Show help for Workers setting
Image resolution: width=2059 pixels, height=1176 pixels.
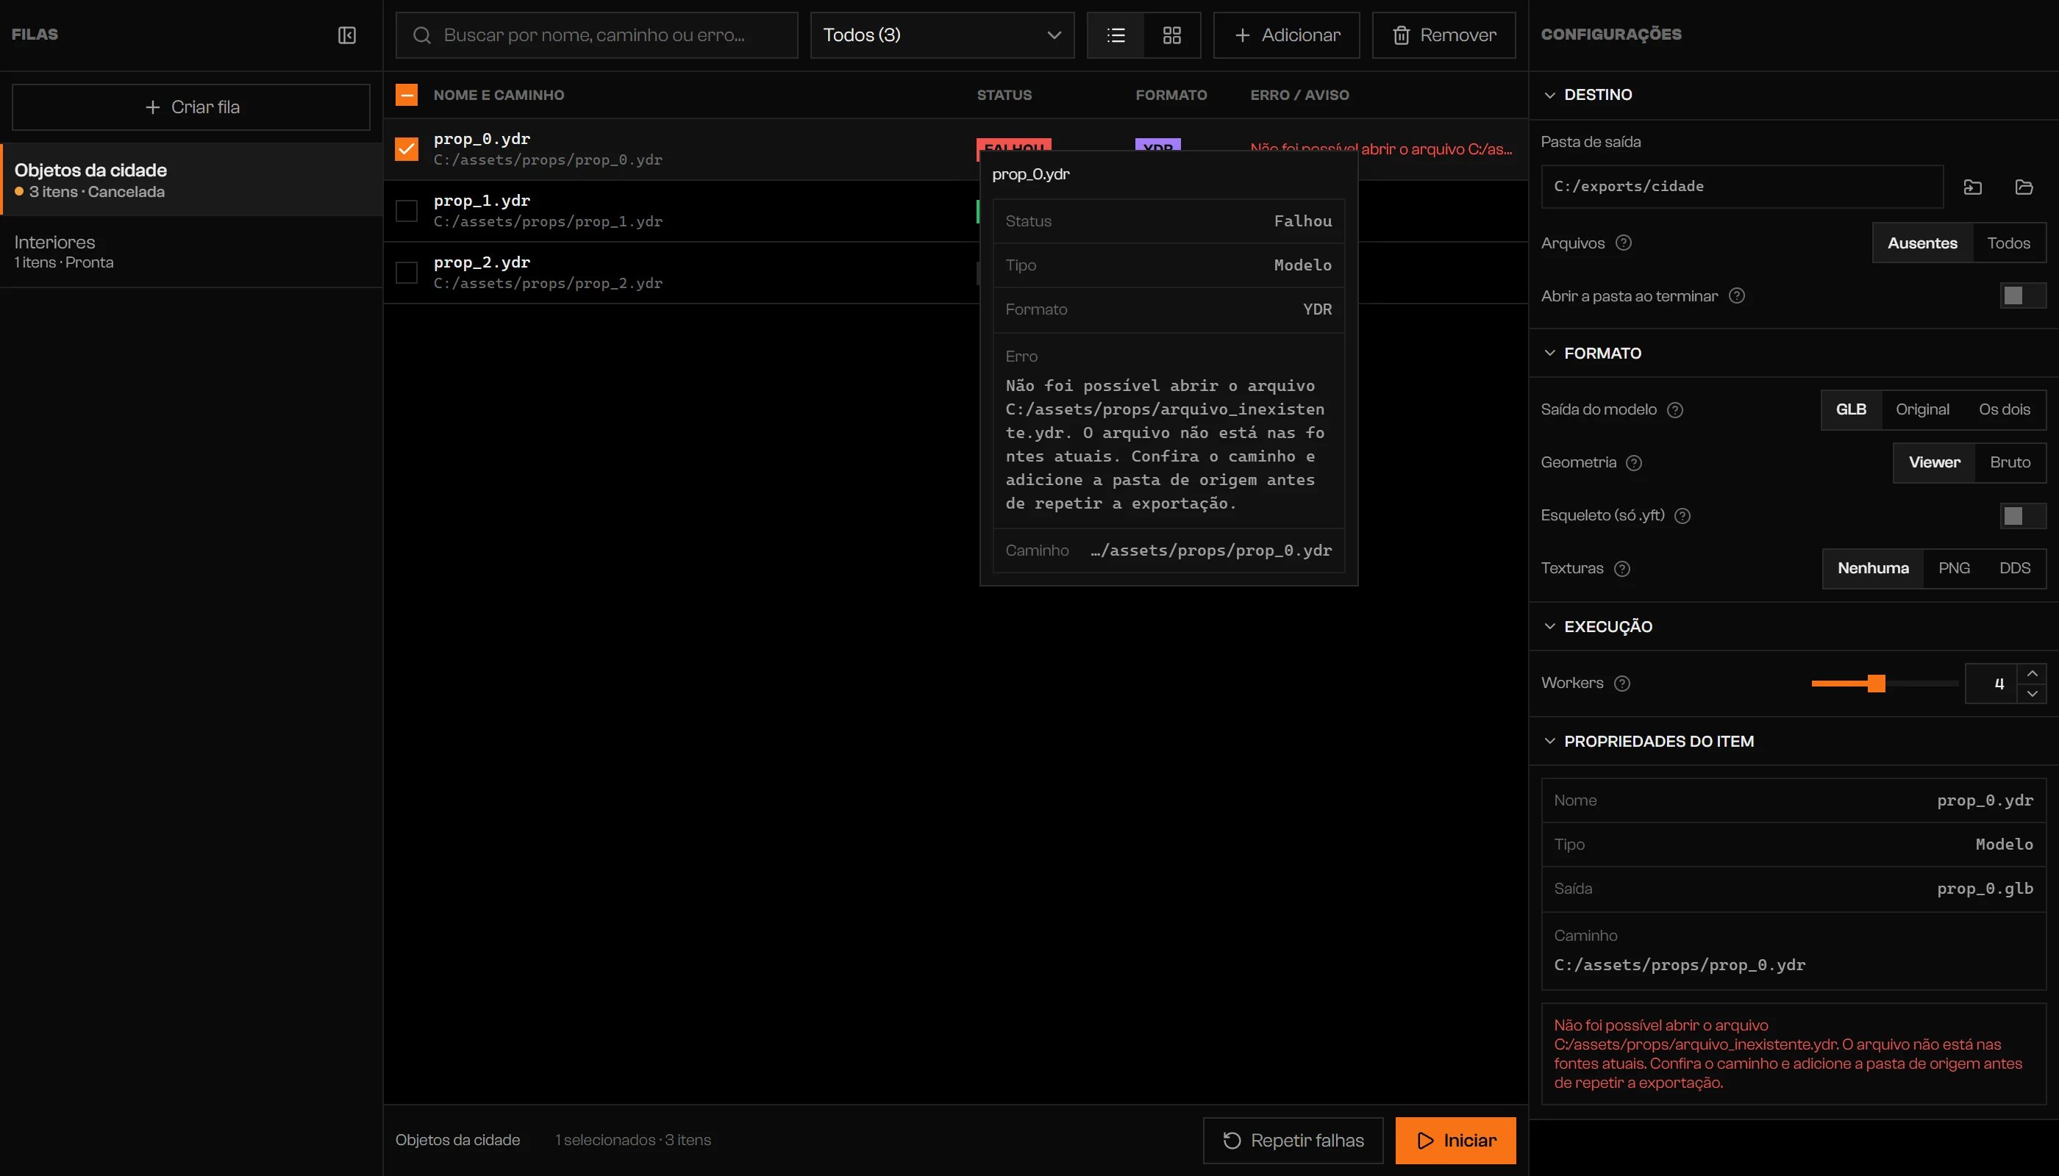pyautogui.click(x=1621, y=684)
